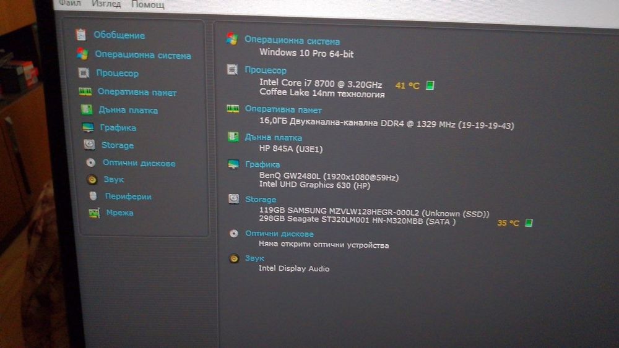Viewport: 619px width, 348px height.
Task: Click the HP 845A (U3E1) text
Action: click(x=291, y=148)
